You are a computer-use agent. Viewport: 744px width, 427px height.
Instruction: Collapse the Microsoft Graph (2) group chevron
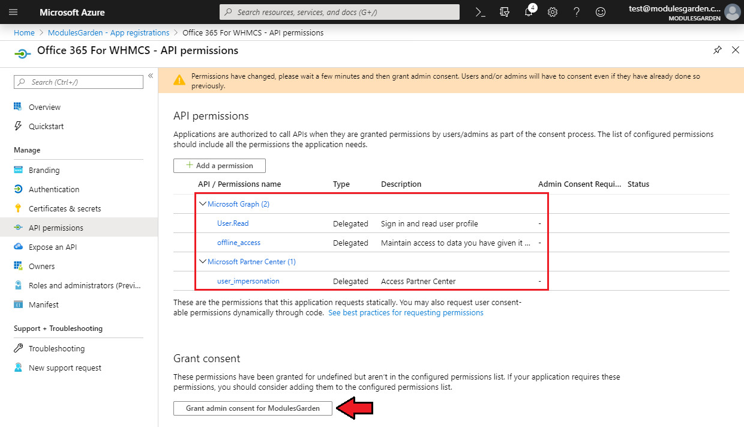tap(203, 204)
